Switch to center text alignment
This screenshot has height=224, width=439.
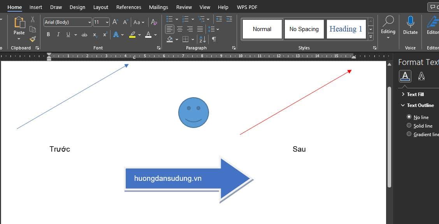pos(179,29)
